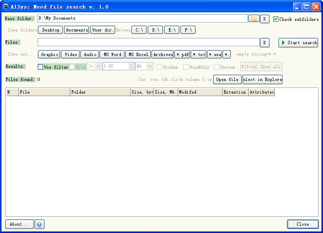323x233 pixels.
Task: Sort results by the File column header
Action: tap(44, 92)
